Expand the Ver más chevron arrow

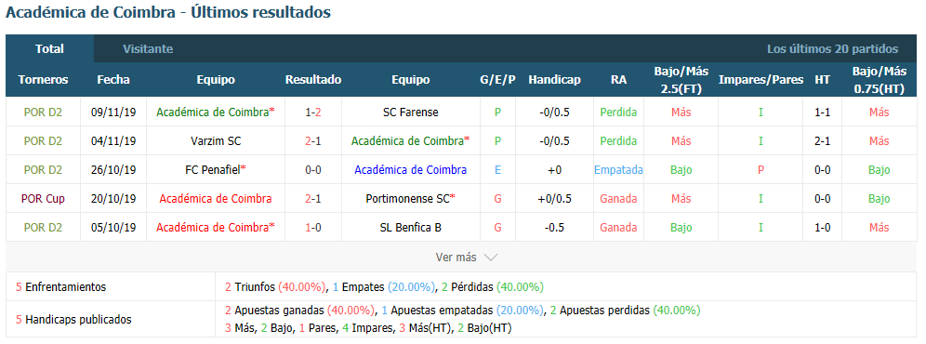tap(490, 258)
